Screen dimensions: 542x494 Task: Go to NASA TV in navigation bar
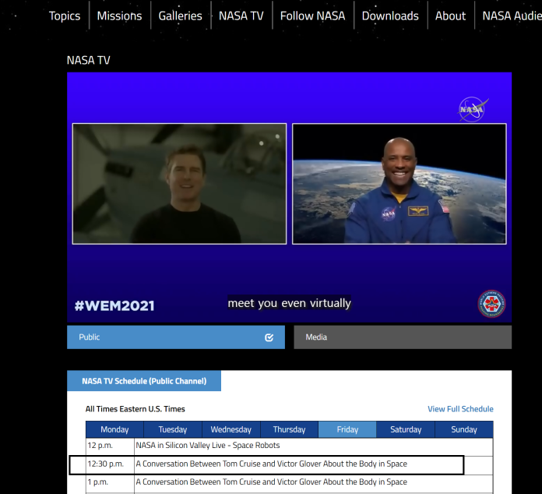click(x=241, y=16)
